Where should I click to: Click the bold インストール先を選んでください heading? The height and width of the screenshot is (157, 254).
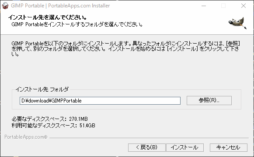pos(48,17)
